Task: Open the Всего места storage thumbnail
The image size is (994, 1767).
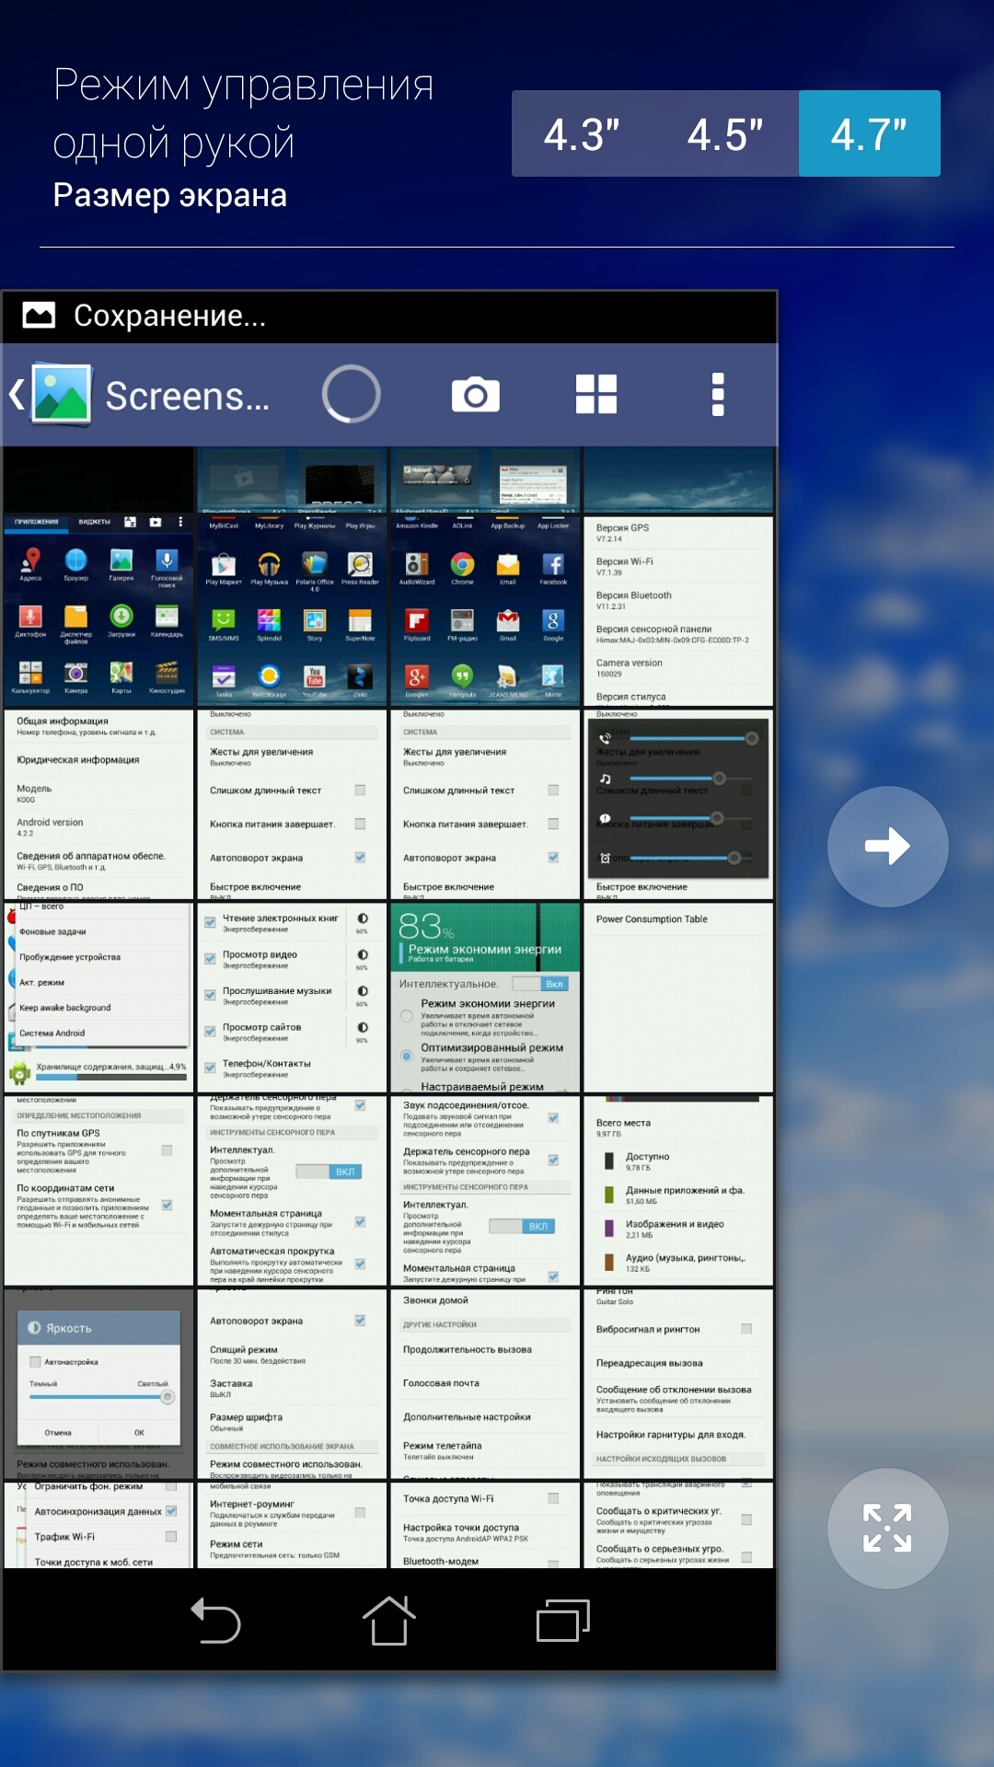Action: tap(678, 1190)
